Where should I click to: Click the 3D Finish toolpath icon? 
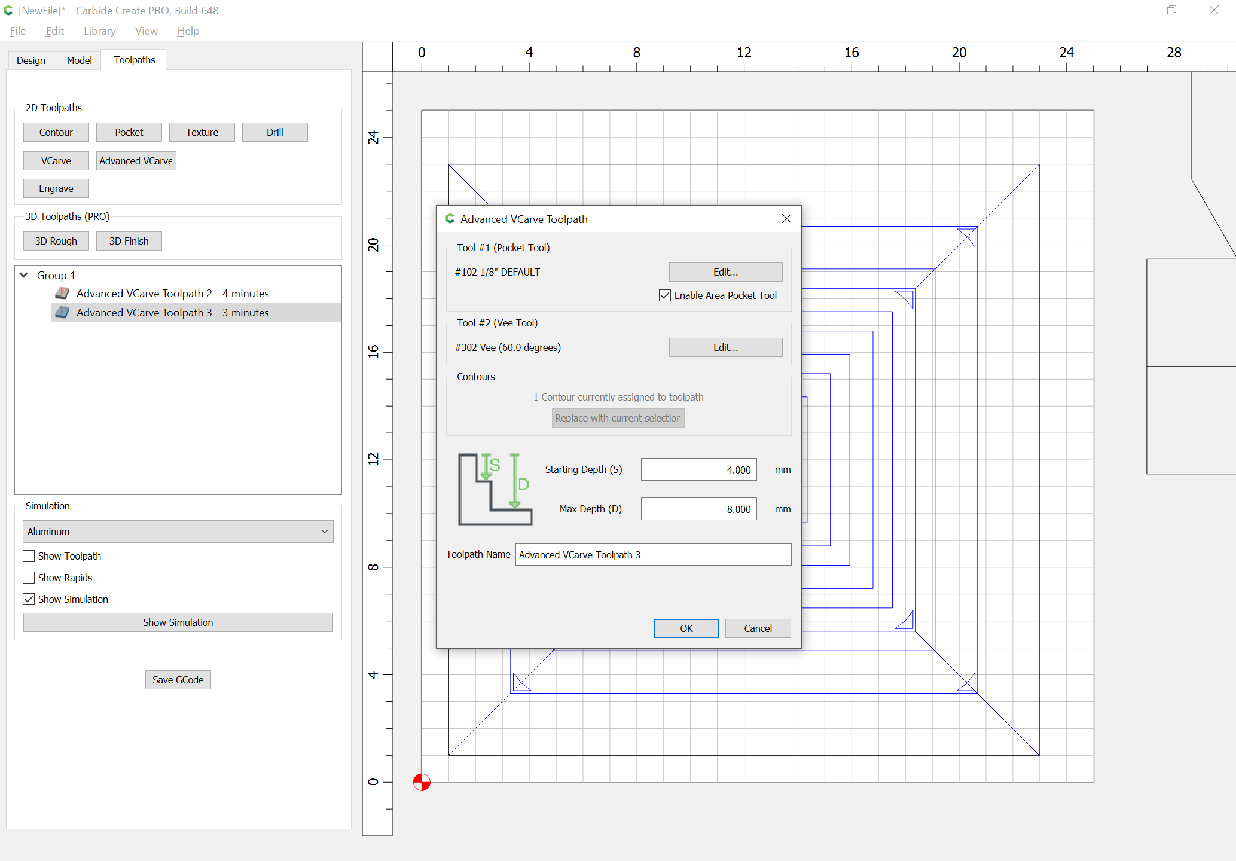(x=130, y=240)
